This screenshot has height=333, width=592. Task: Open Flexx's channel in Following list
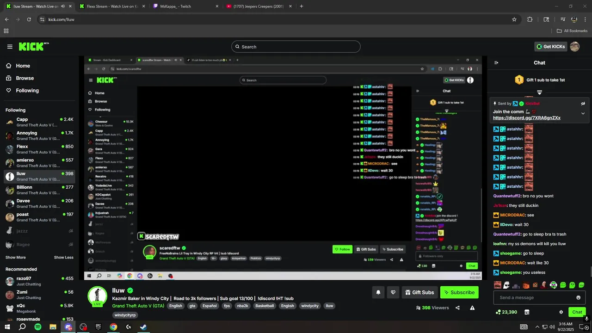tap(39, 149)
